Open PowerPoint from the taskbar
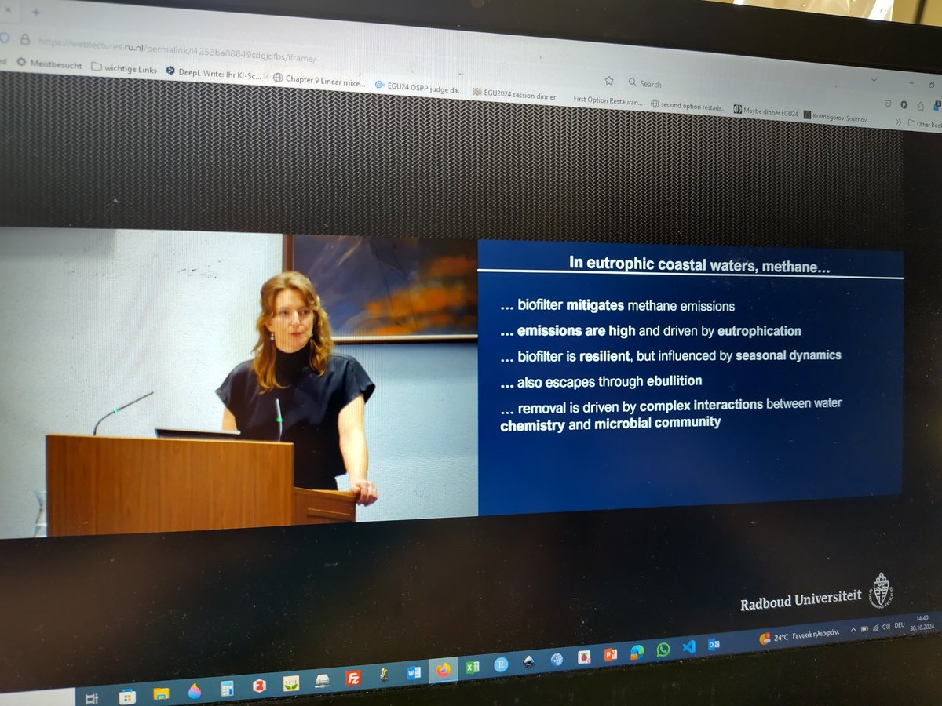Image resolution: width=942 pixels, height=706 pixels. coord(611,654)
